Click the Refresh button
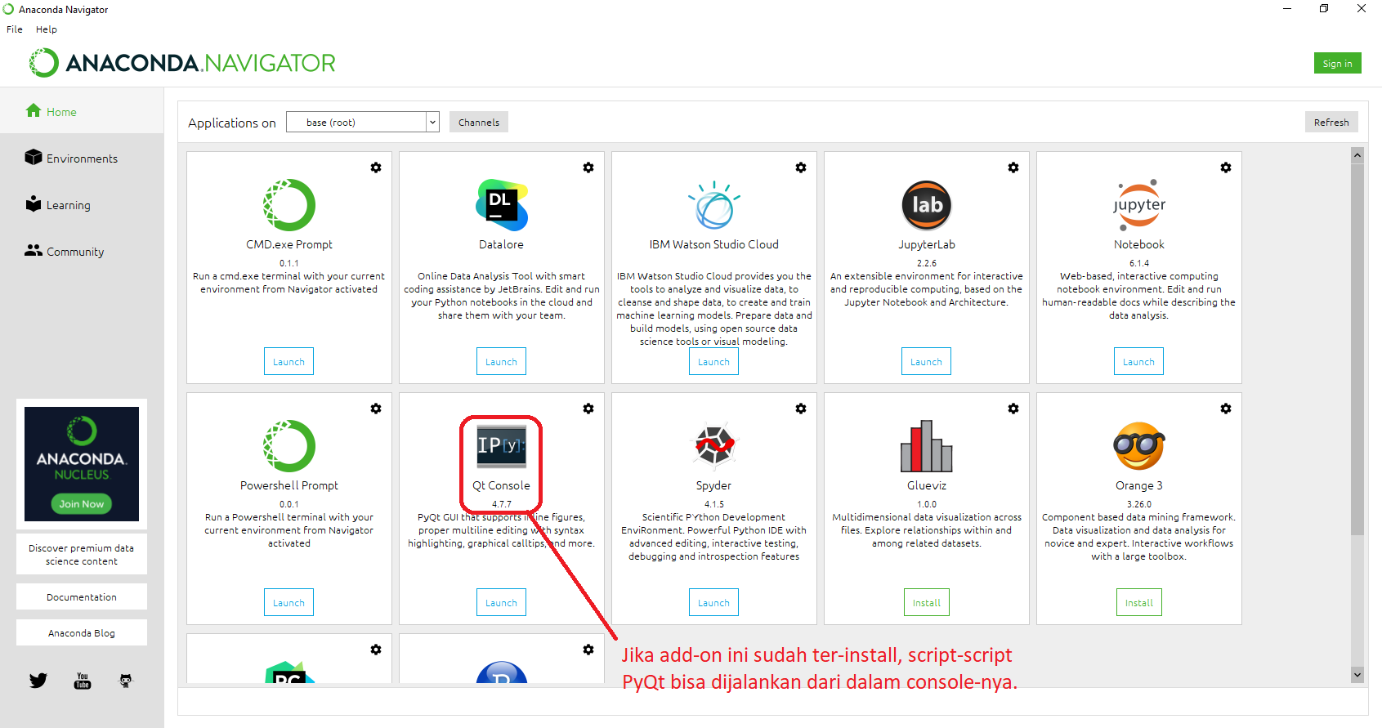This screenshot has height=728, width=1382. [1331, 122]
